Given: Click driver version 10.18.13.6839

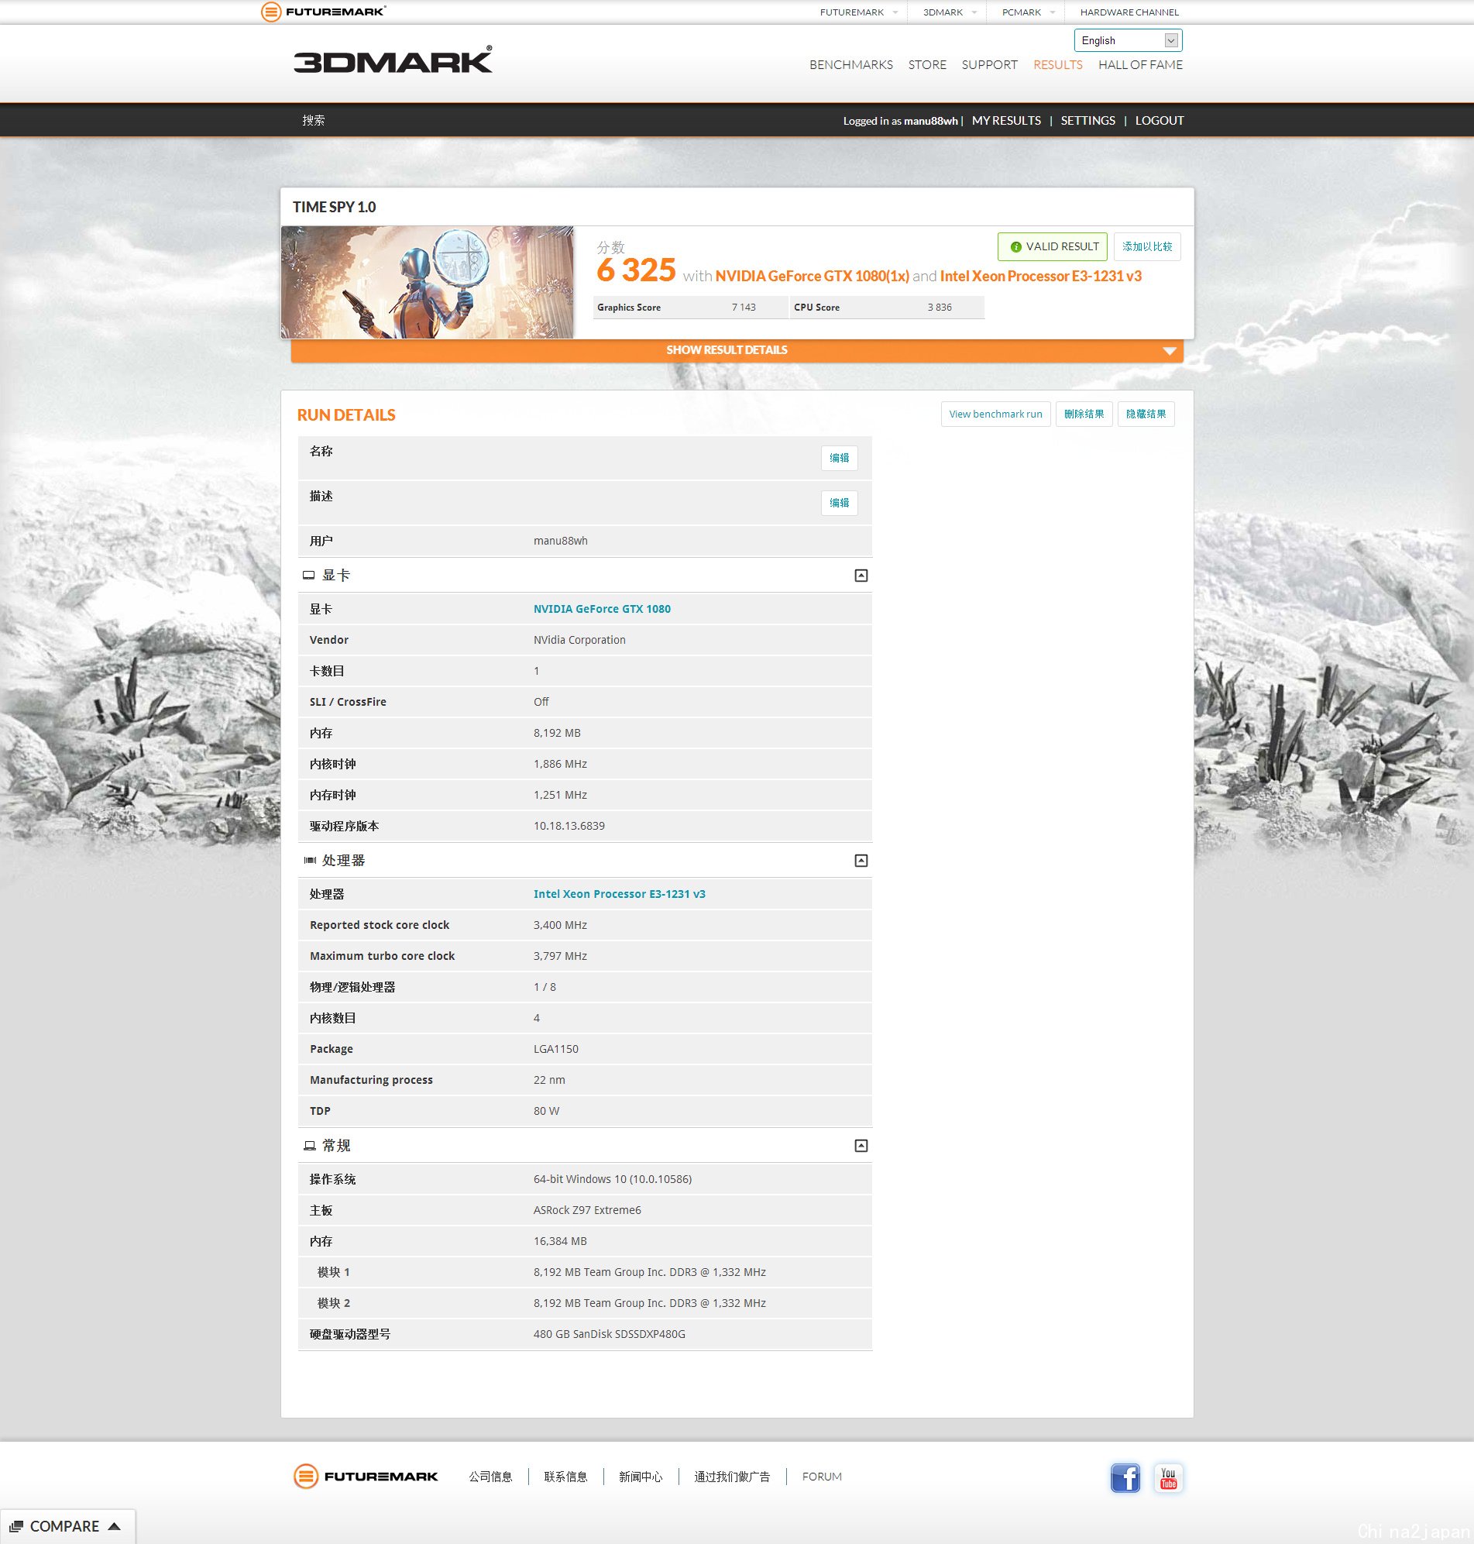Looking at the screenshot, I should (569, 826).
